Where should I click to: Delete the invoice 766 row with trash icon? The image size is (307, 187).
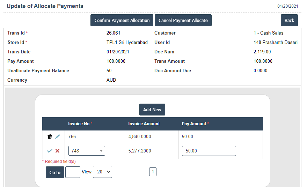50,137
